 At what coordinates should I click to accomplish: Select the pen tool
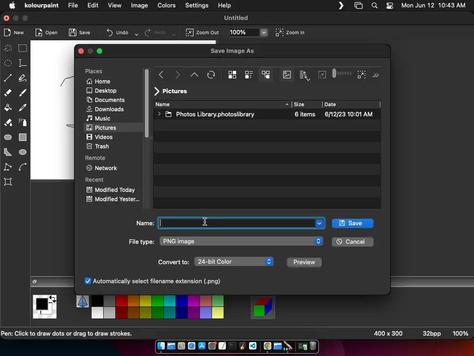pyautogui.click(x=23, y=78)
